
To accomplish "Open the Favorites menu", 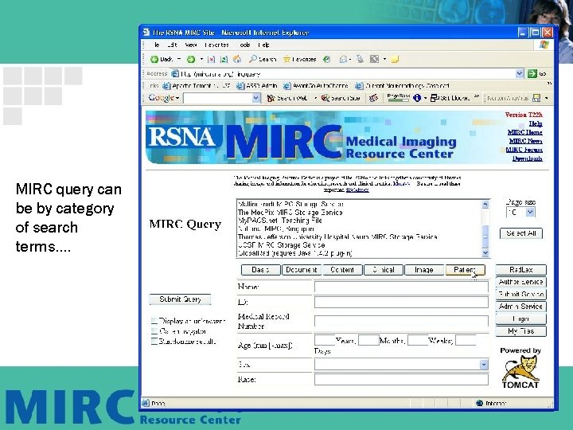I will (x=216, y=45).
